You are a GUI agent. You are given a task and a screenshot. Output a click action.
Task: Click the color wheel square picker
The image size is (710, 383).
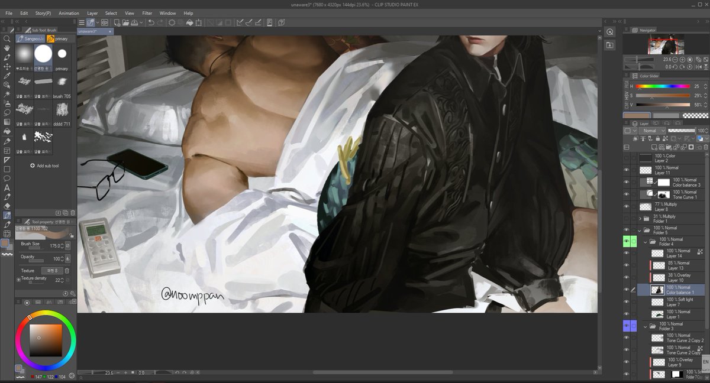tap(46, 339)
